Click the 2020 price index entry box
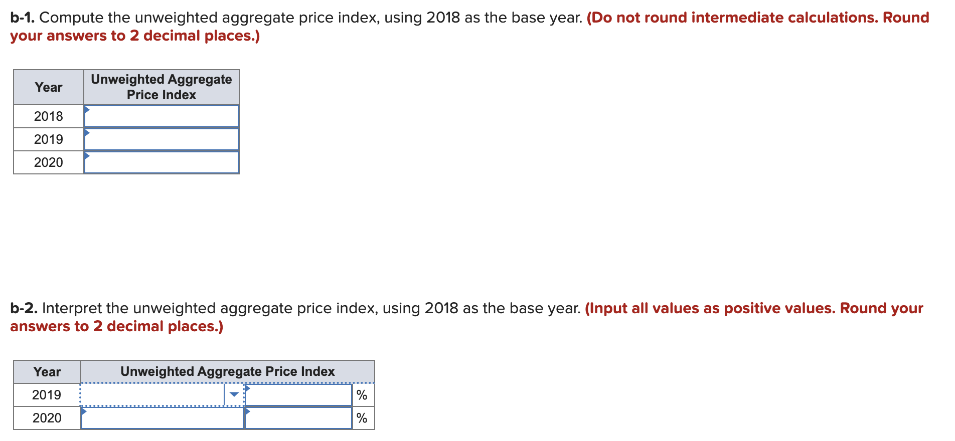The image size is (955, 441). (161, 162)
